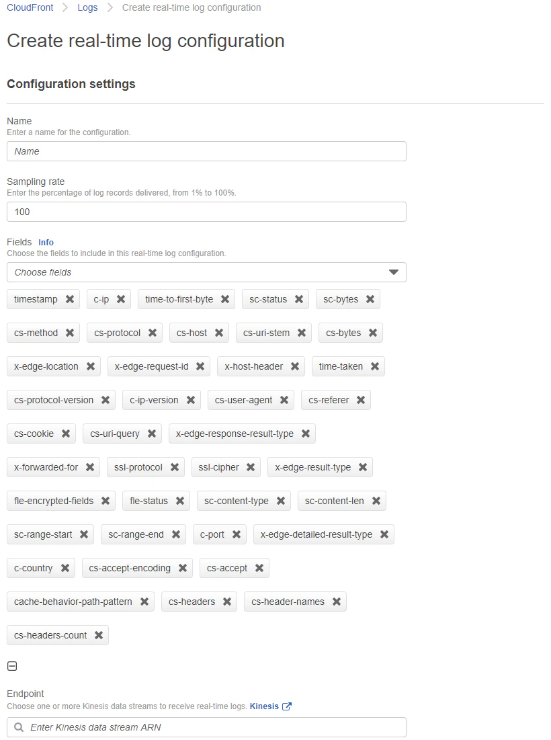
Task: Remove the x-edge-location field
Action: [91, 366]
